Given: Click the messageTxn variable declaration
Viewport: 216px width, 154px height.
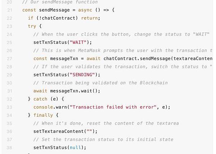Looking at the screenshot, I should click(x=64, y=59).
